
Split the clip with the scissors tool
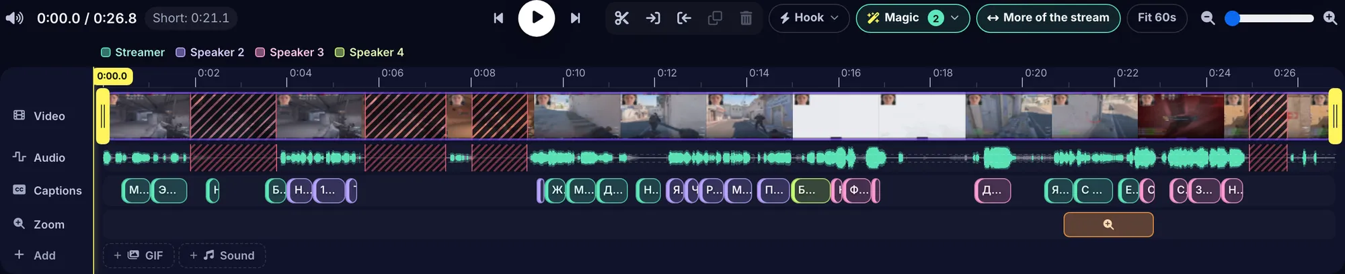[x=621, y=18]
